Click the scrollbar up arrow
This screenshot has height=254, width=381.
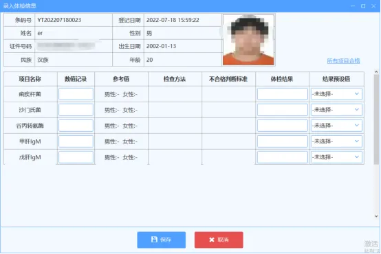[376, 72]
